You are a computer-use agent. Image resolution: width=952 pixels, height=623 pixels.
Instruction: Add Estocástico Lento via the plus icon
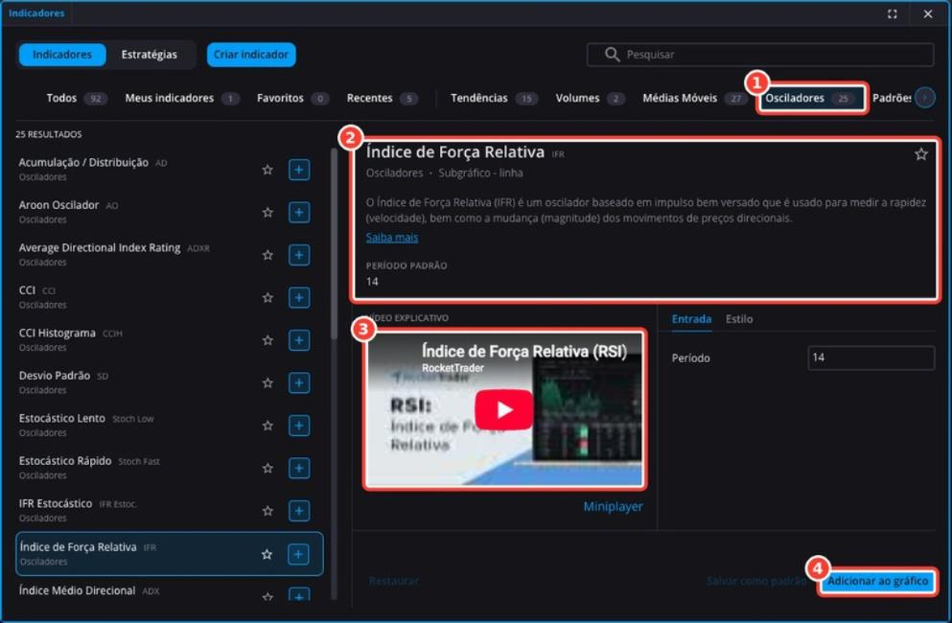[x=299, y=426]
